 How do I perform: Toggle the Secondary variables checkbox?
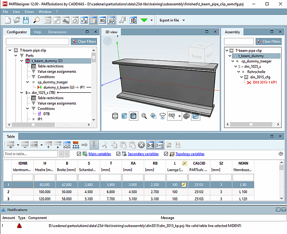(x=118, y=154)
